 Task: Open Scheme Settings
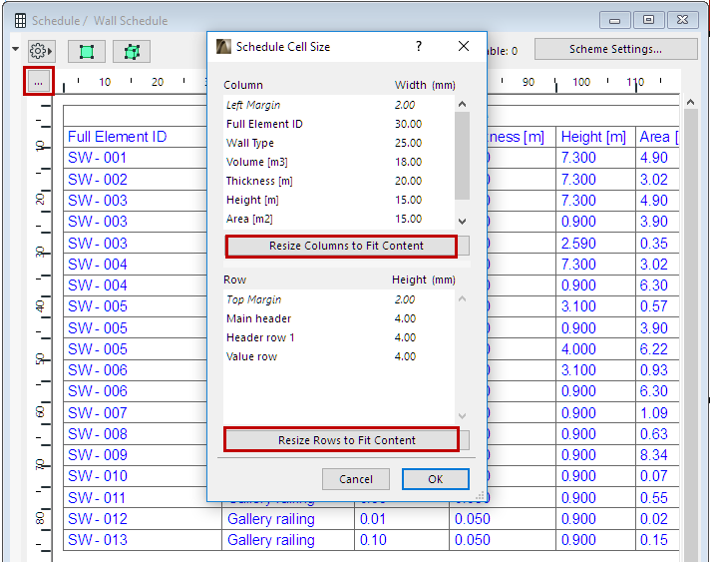615,49
